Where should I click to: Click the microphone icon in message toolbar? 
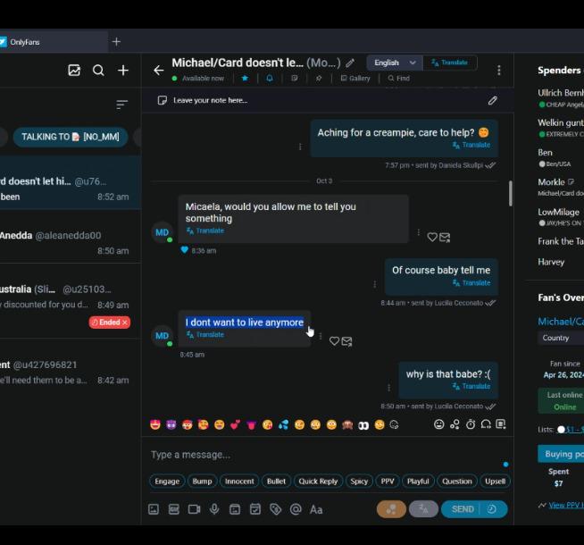[x=214, y=509]
